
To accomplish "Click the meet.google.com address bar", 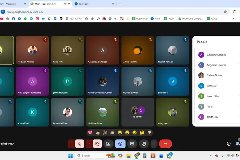I will point(113,12).
